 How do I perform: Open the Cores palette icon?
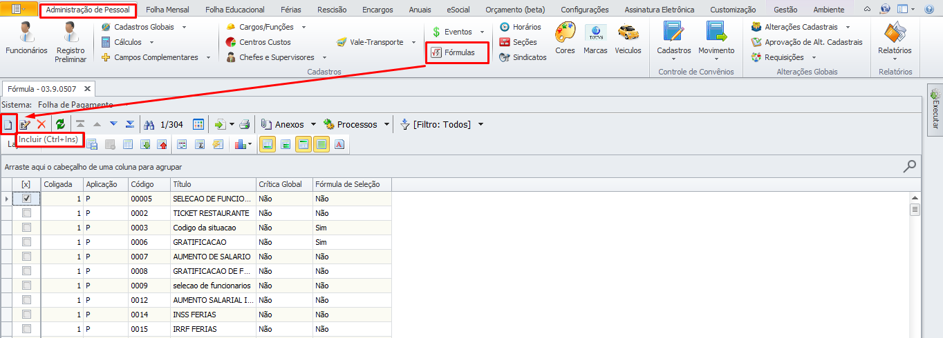(565, 39)
